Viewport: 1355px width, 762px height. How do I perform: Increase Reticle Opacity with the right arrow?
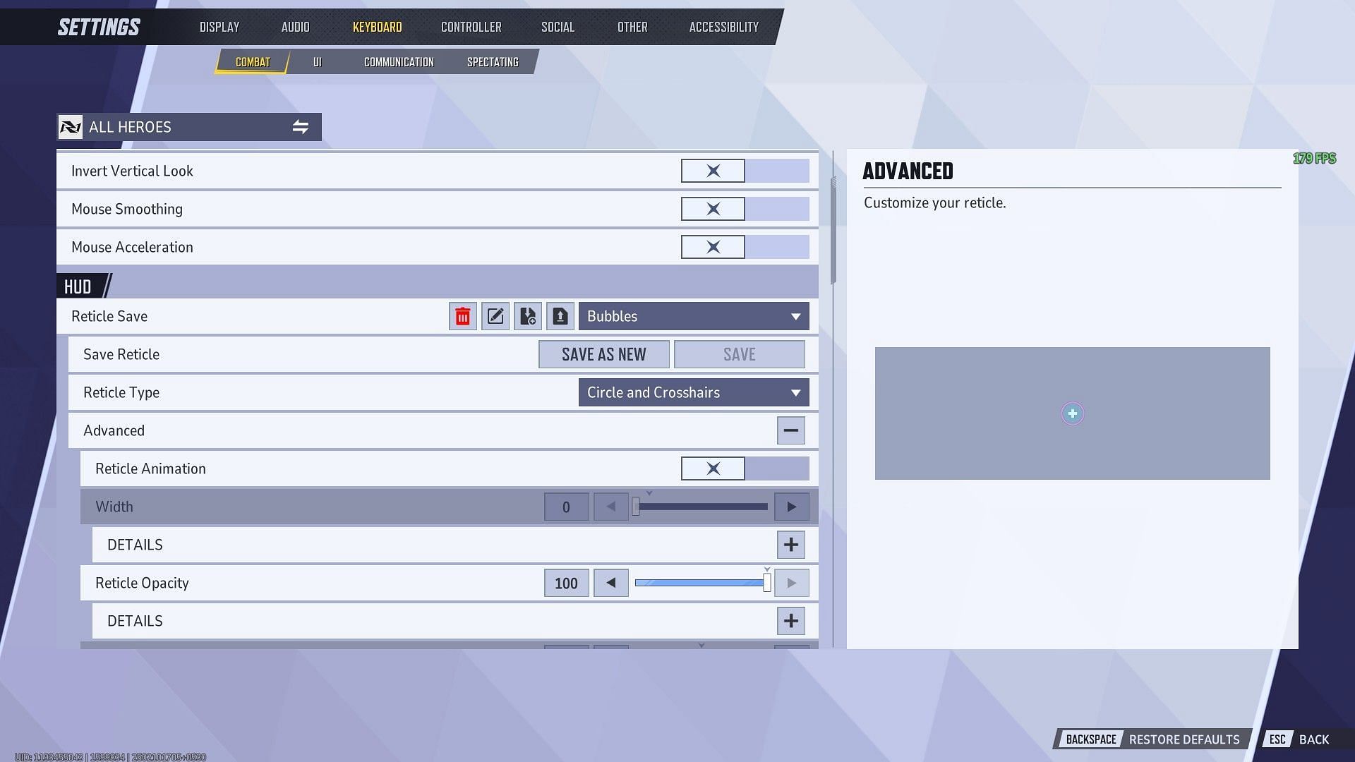792,583
